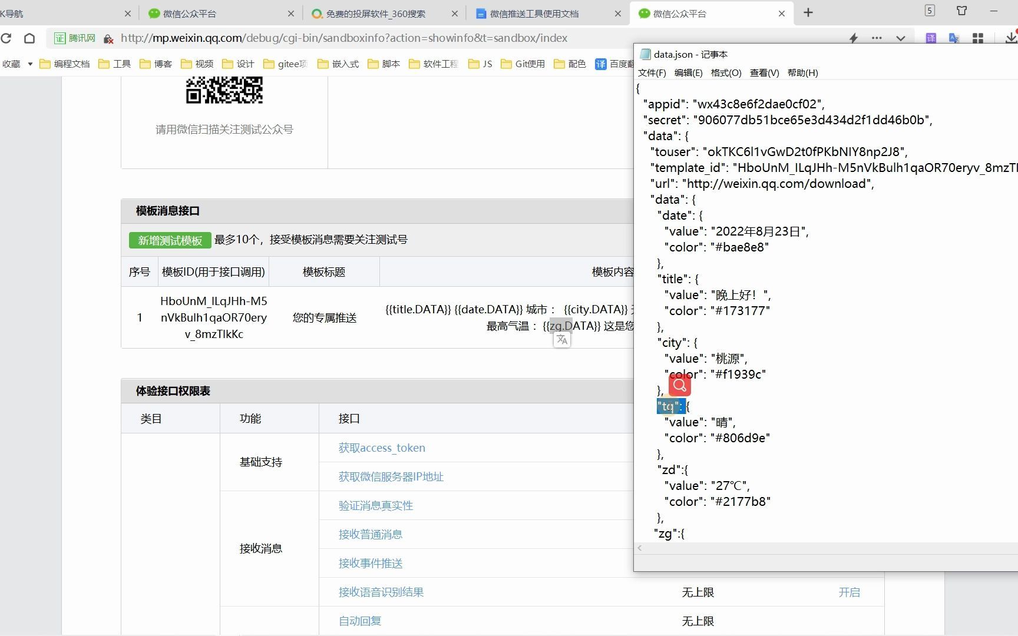Screen dimensions: 1018x636
Task: Open the 博客 bookmark folder
Action: coord(156,64)
